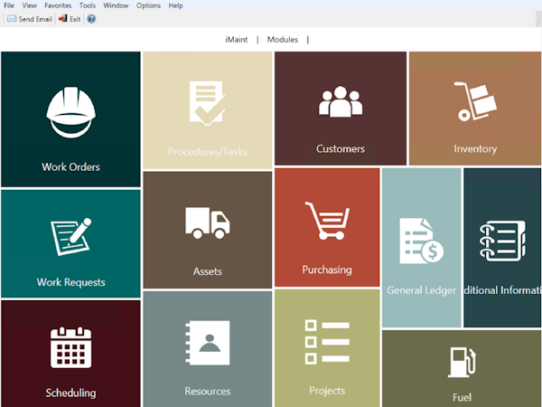Switch to the Modules tab
The width and height of the screenshot is (542, 407).
tap(282, 40)
